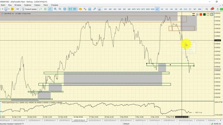Select the D1 timeframe
This screenshot has width=223, height=125.
[190, 9]
